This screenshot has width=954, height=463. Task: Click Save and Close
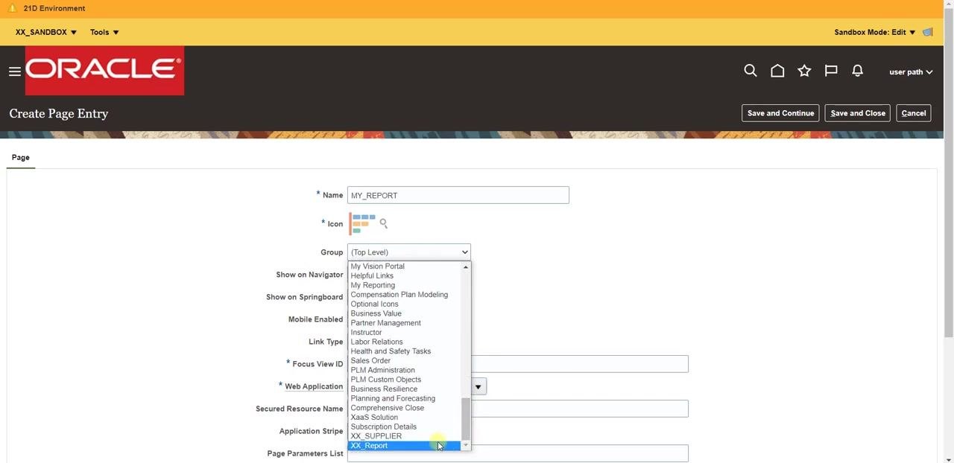pos(858,113)
